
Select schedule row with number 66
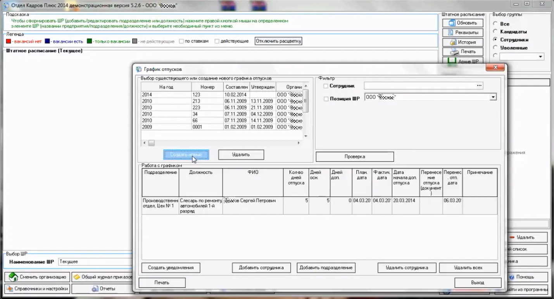click(222, 121)
